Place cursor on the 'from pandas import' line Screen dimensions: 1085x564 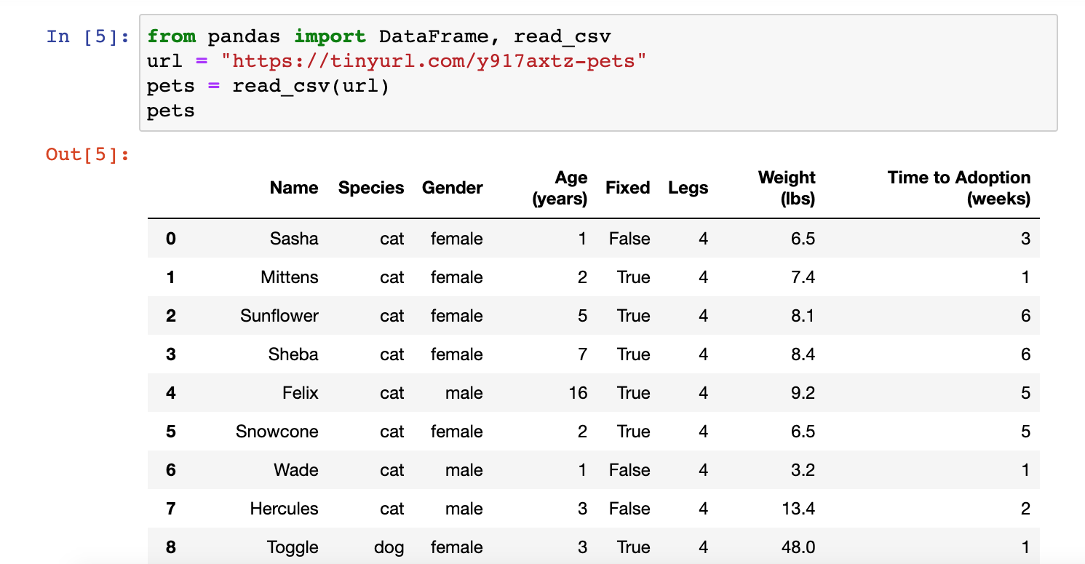(x=379, y=36)
